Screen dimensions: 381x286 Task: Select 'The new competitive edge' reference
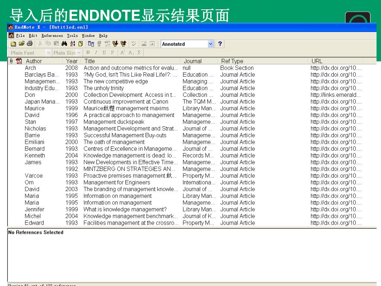[192, 81]
